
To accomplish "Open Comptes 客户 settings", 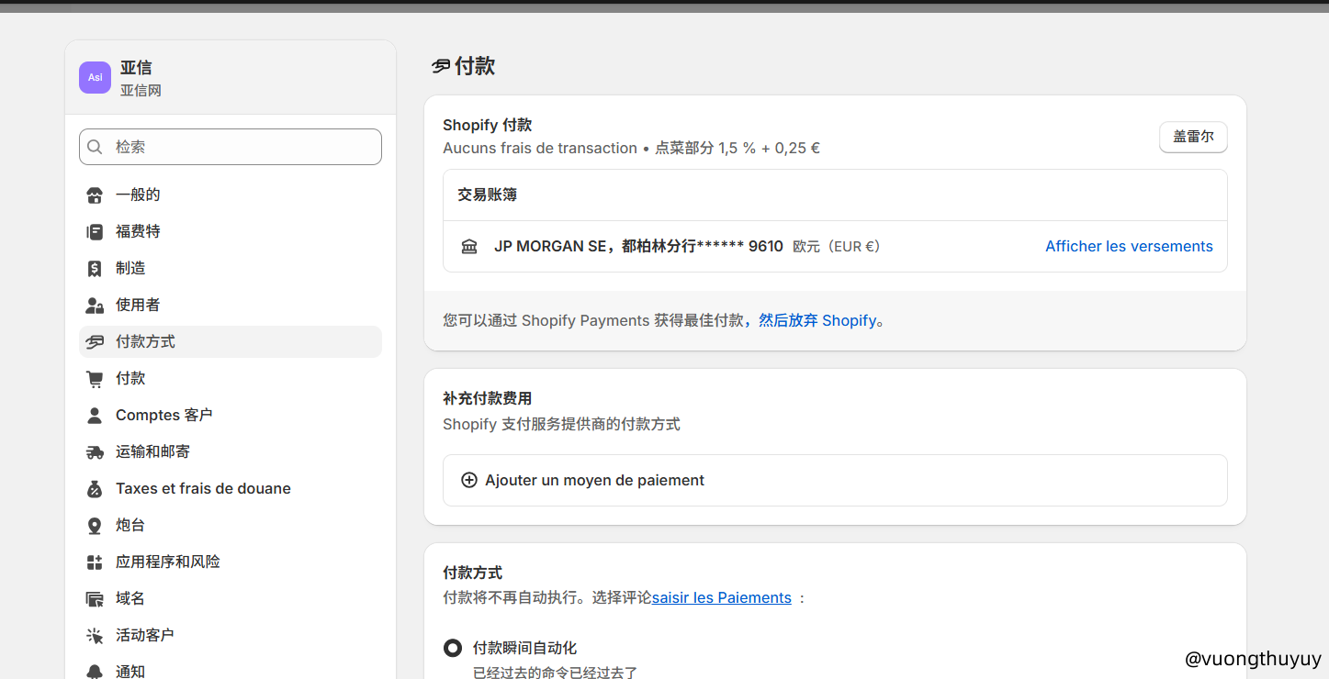I will click(163, 416).
